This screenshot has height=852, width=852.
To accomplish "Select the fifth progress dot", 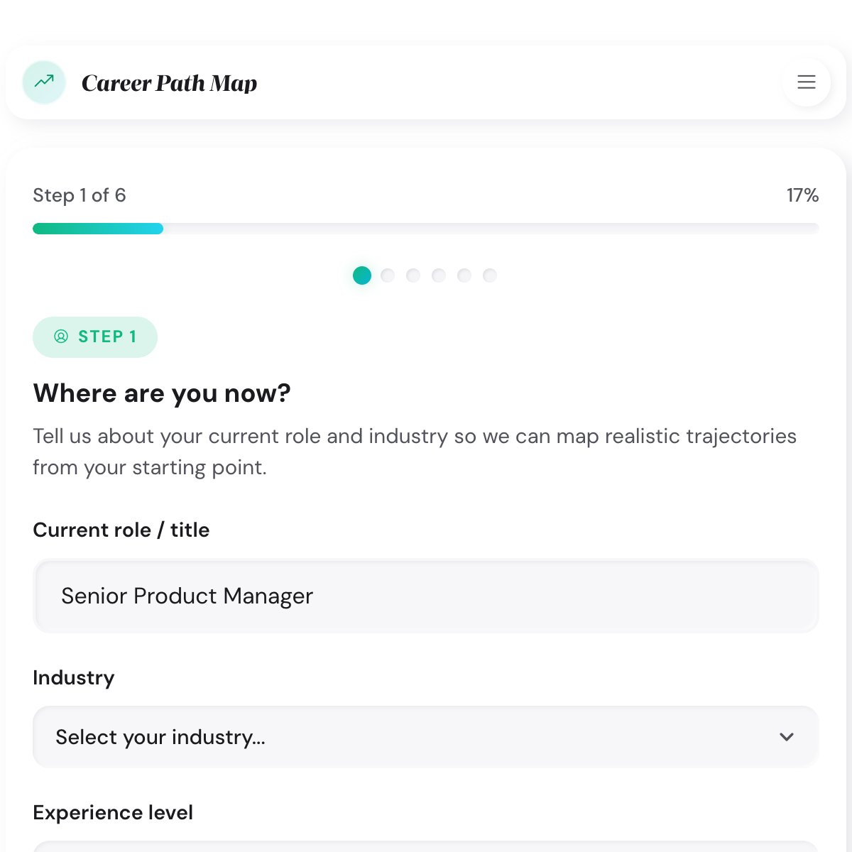I will (464, 275).
